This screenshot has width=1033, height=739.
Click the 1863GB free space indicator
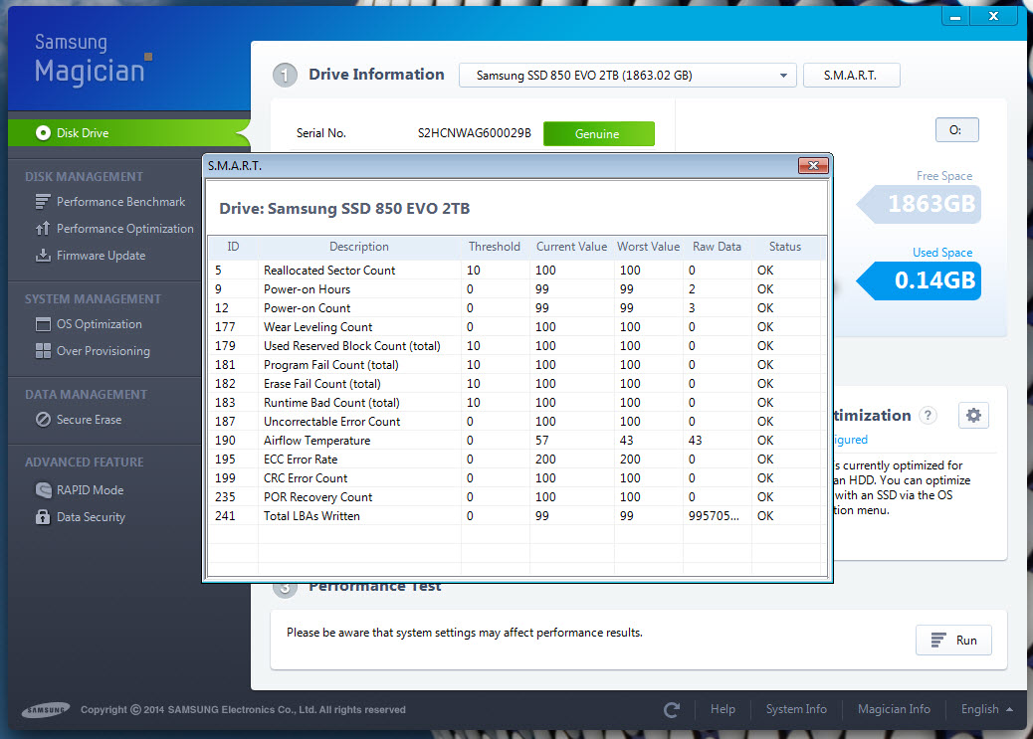[919, 204]
